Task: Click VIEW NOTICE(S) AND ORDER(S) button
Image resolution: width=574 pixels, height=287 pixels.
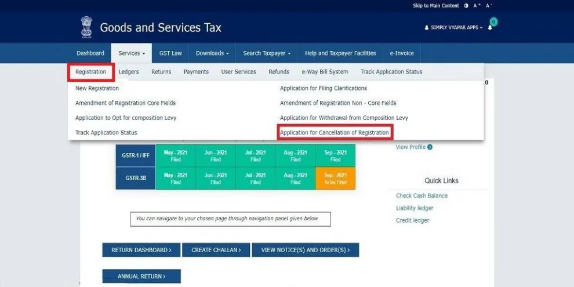Action: point(306,250)
